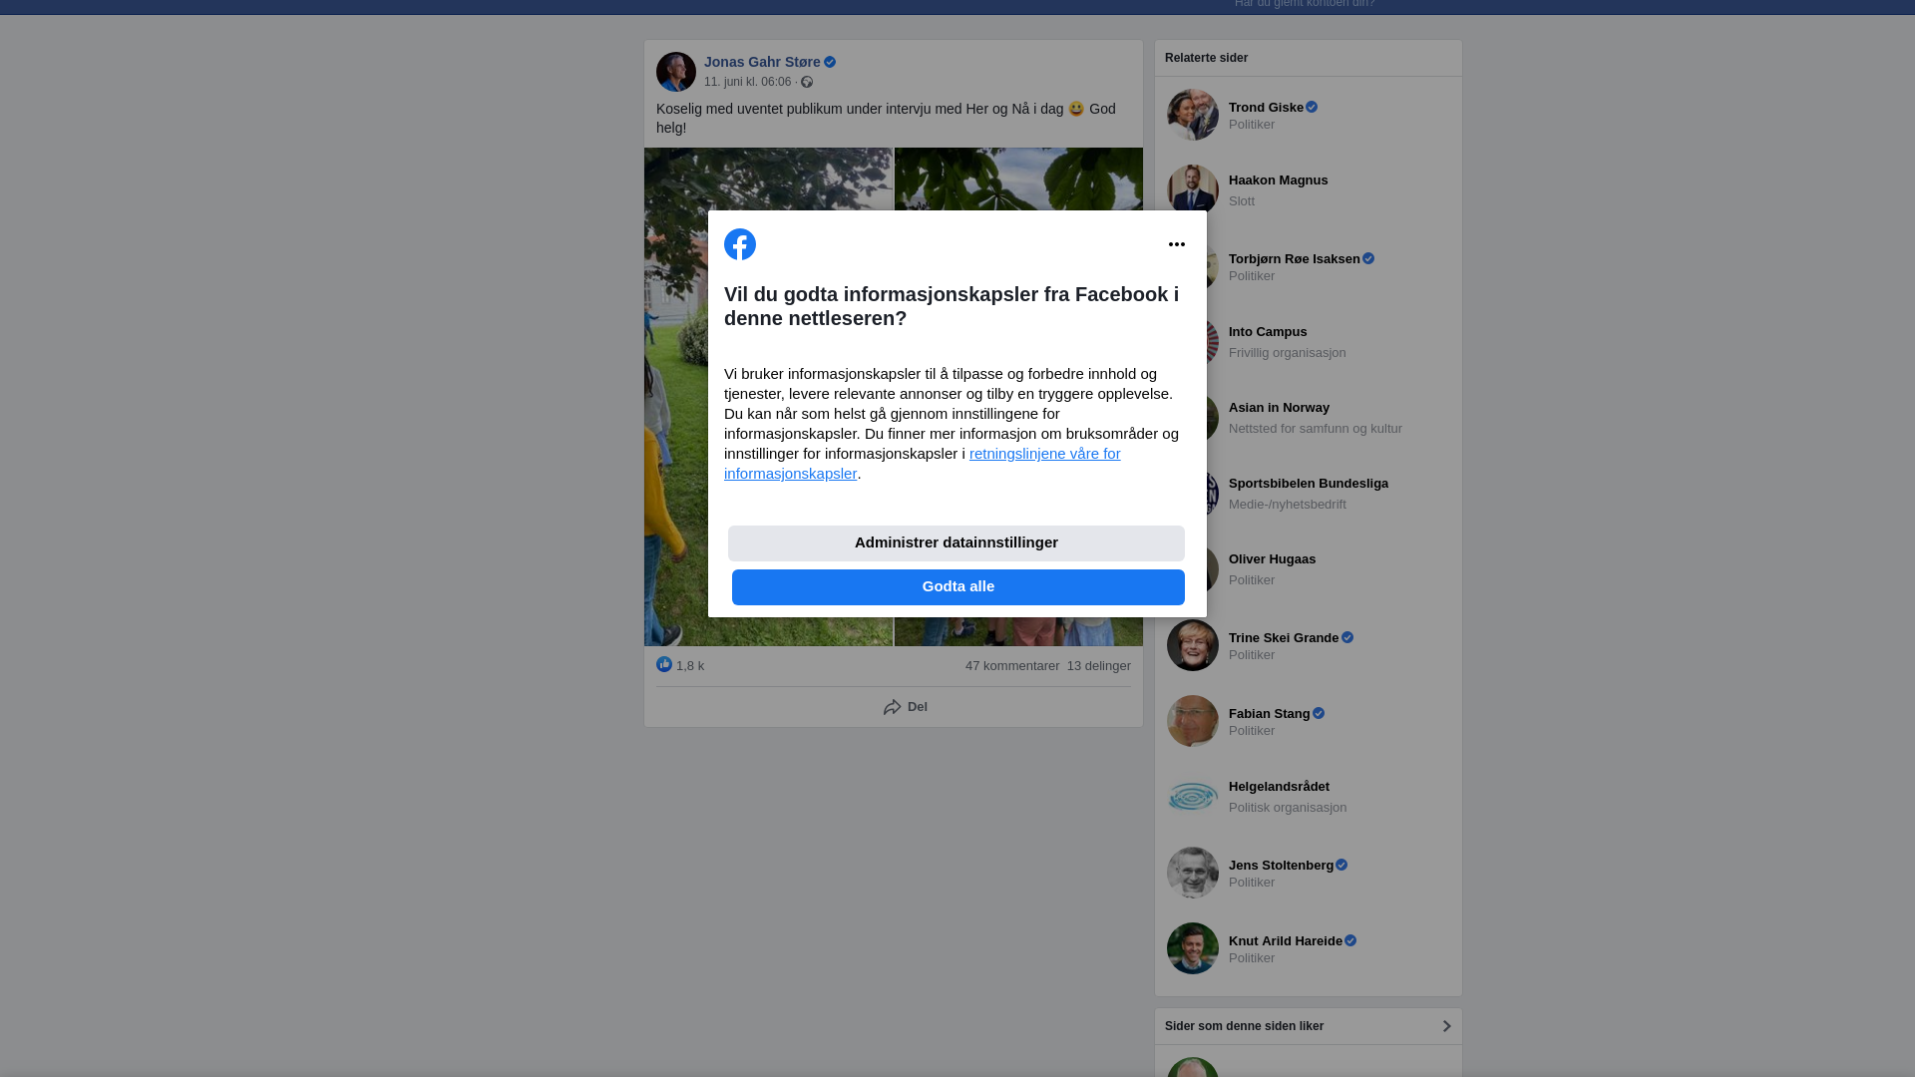This screenshot has height=1077, width=1915.
Task: Open the Trine Skei Grande page link
Action: pyautogui.click(x=1284, y=638)
